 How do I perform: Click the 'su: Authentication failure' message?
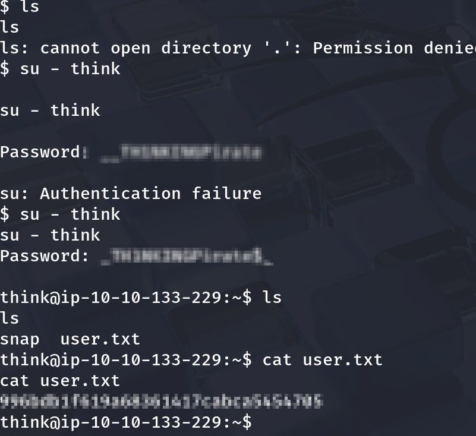tap(131, 194)
